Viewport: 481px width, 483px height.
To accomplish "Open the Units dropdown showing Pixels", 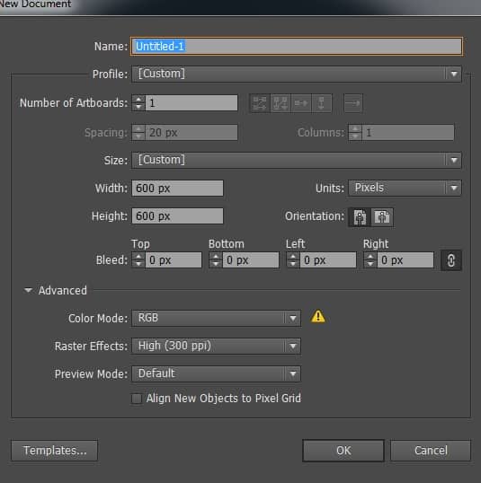I will click(x=405, y=188).
